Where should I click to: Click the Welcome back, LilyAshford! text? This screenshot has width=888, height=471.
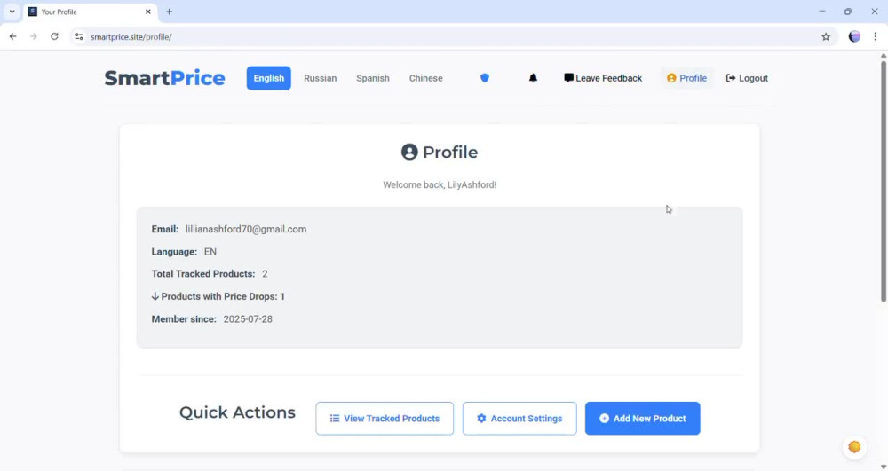[440, 184]
